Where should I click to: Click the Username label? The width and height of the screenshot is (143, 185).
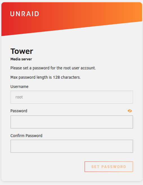click(x=19, y=87)
